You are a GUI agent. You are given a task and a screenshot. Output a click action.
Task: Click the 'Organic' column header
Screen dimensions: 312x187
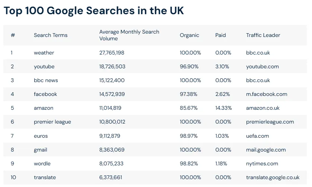(189, 35)
